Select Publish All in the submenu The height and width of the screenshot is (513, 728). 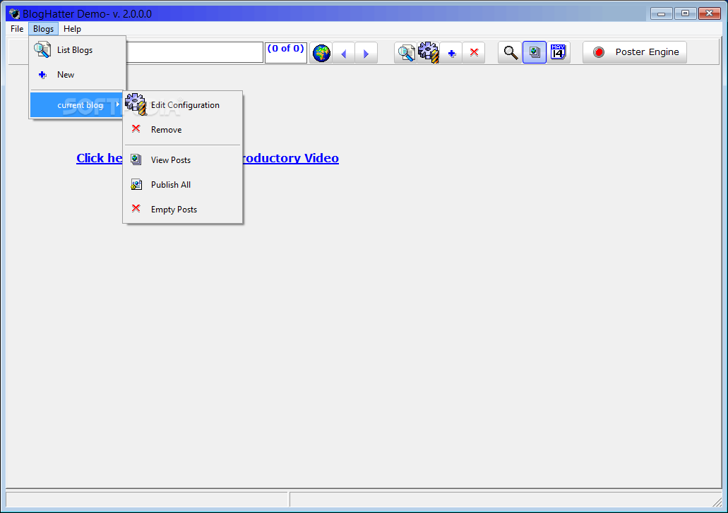click(182, 185)
